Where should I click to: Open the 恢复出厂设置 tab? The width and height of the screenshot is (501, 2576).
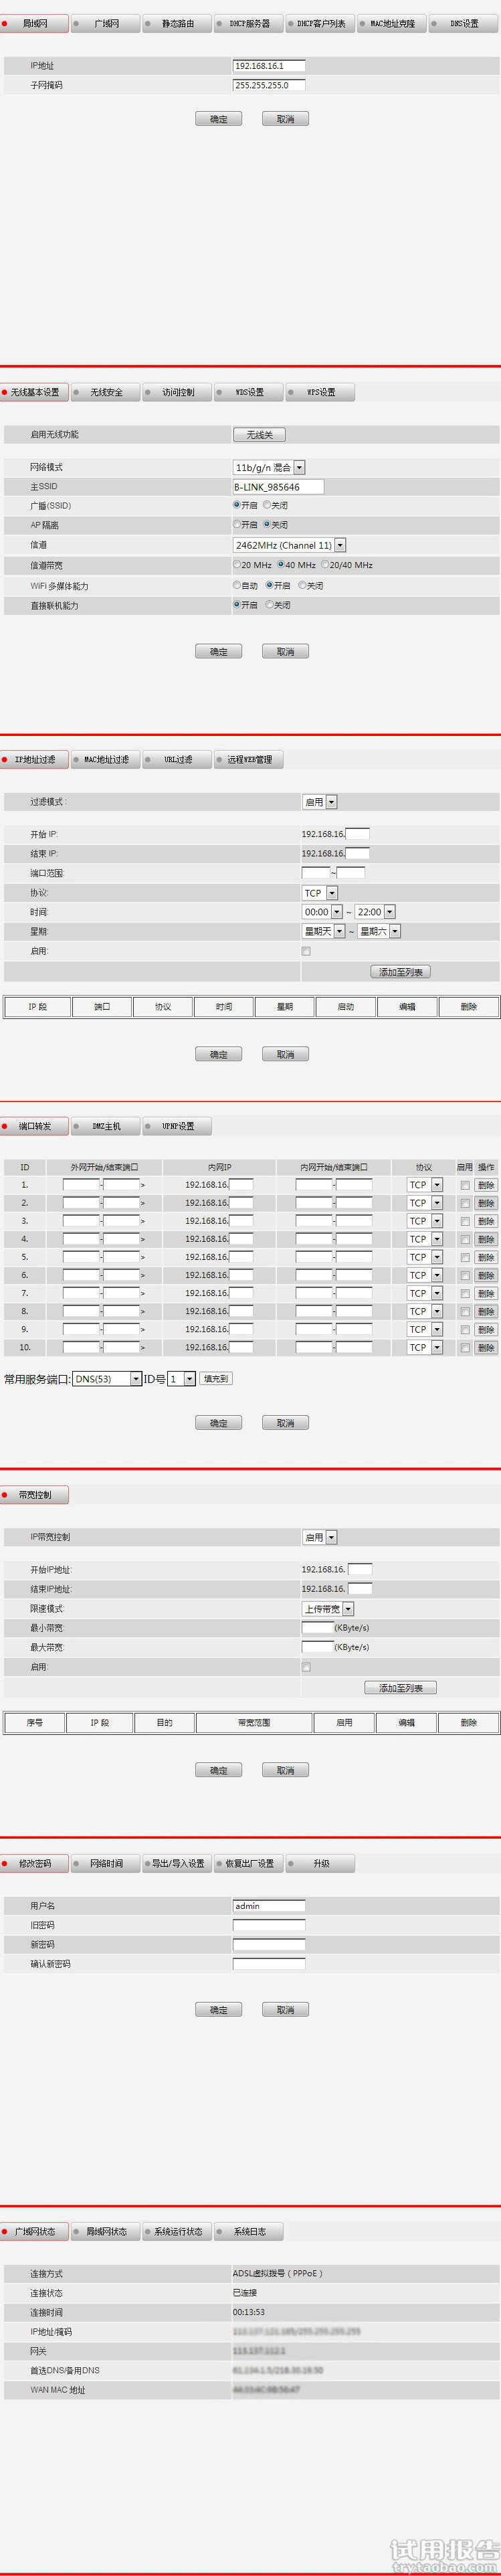[249, 1863]
